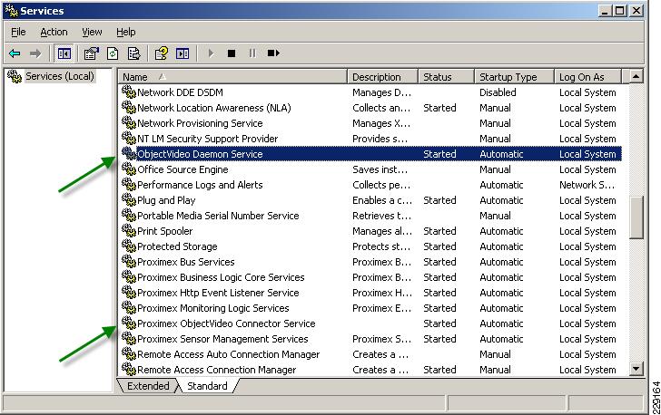Click the scrollbar down arrow
Screen dimensions: 661x415
click(x=636, y=369)
